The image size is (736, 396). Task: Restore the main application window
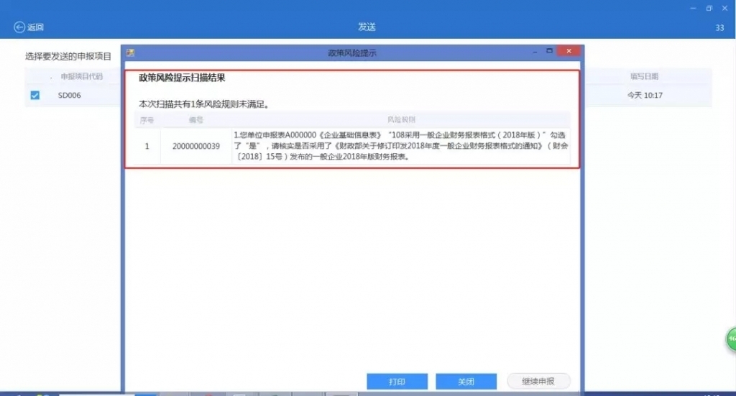pos(709,8)
